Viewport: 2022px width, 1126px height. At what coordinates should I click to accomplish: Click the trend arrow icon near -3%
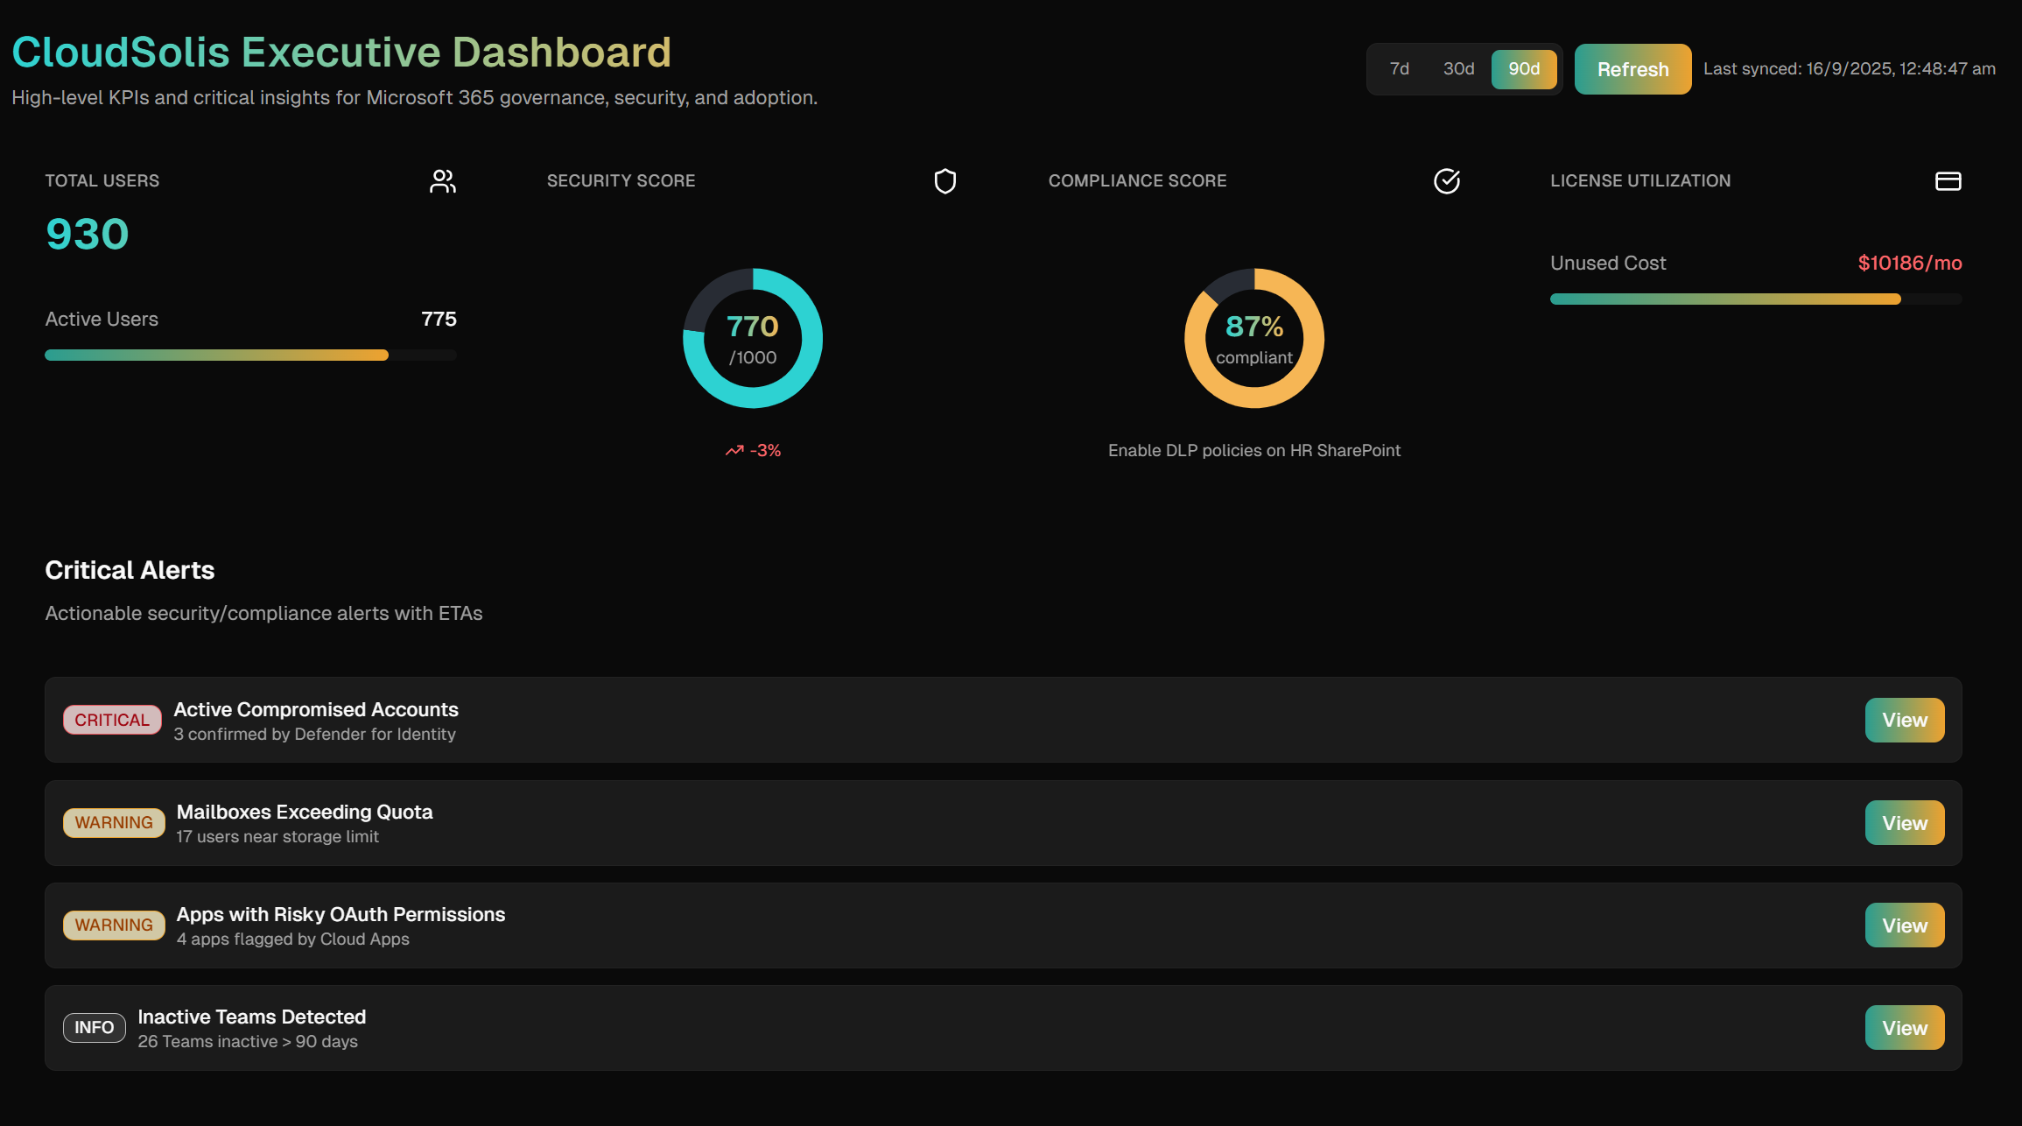[734, 449]
